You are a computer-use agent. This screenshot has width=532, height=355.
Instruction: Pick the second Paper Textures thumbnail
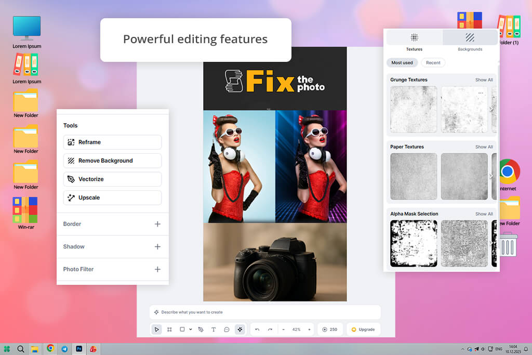(x=464, y=177)
